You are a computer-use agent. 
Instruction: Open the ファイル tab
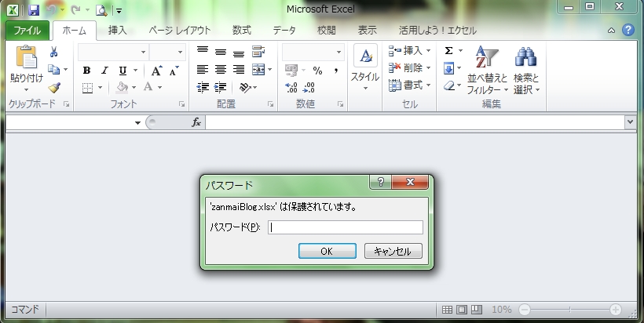click(x=27, y=31)
